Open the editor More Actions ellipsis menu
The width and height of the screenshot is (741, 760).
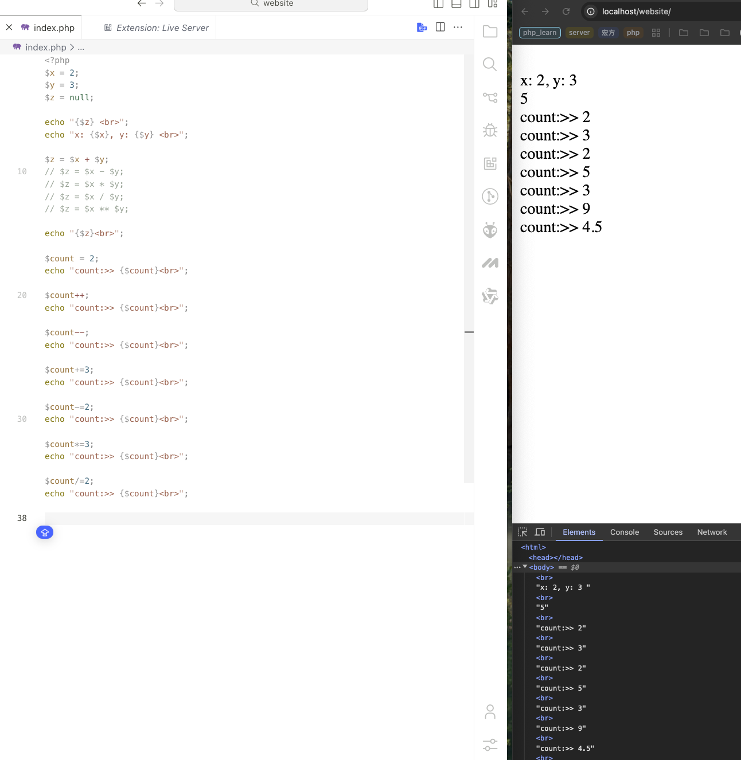pyautogui.click(x=458, y=27)
